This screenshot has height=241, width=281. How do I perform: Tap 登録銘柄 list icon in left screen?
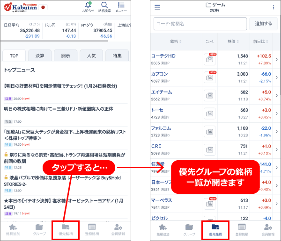[x=92, y=230]
